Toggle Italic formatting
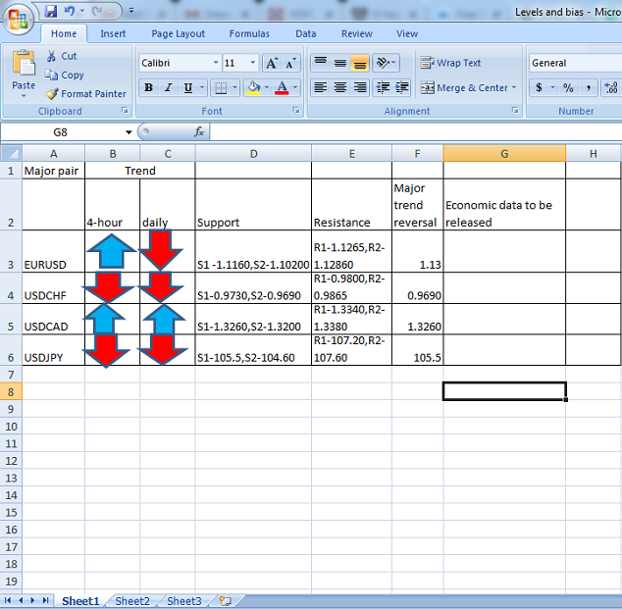Image resolution: width=622 pixels, height=609 pixels. pos(168,87)
